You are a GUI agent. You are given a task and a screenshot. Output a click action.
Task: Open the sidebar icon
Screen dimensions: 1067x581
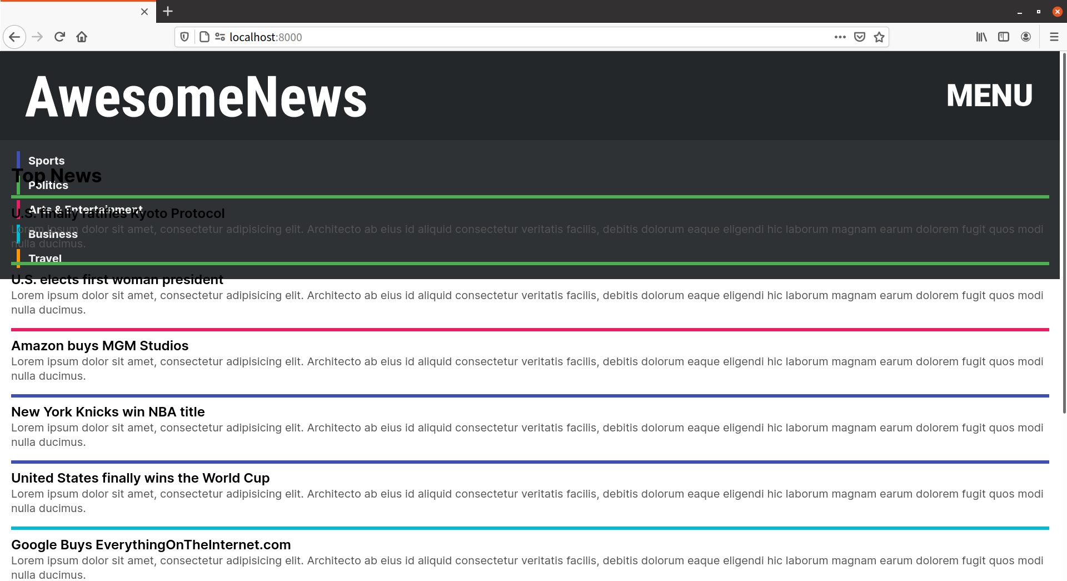click(1004, 37)
